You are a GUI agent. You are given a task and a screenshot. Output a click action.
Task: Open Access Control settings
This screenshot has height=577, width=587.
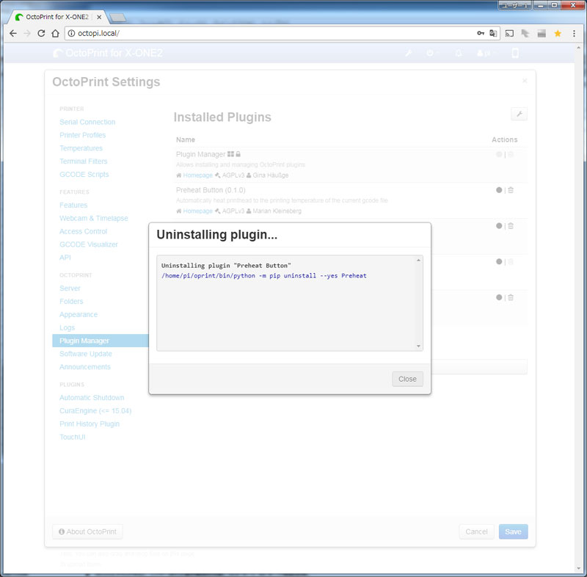pyautogui.click(x=83, y=231)
